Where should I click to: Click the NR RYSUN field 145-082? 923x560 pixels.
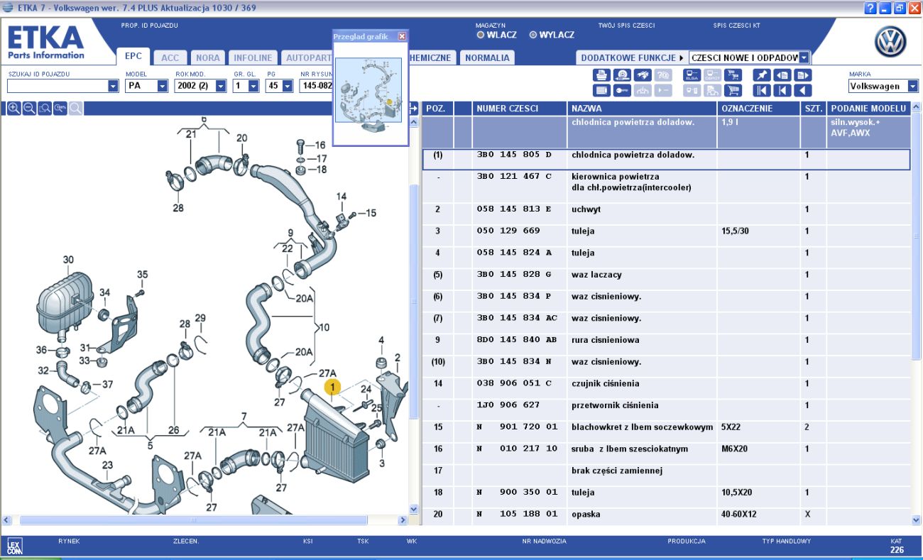pyautogui.click(x=316, y=86)
